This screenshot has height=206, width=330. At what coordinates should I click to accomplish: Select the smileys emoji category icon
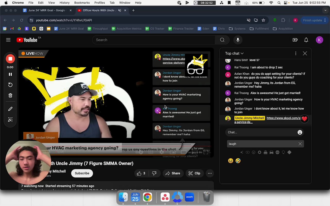[253, 152]
